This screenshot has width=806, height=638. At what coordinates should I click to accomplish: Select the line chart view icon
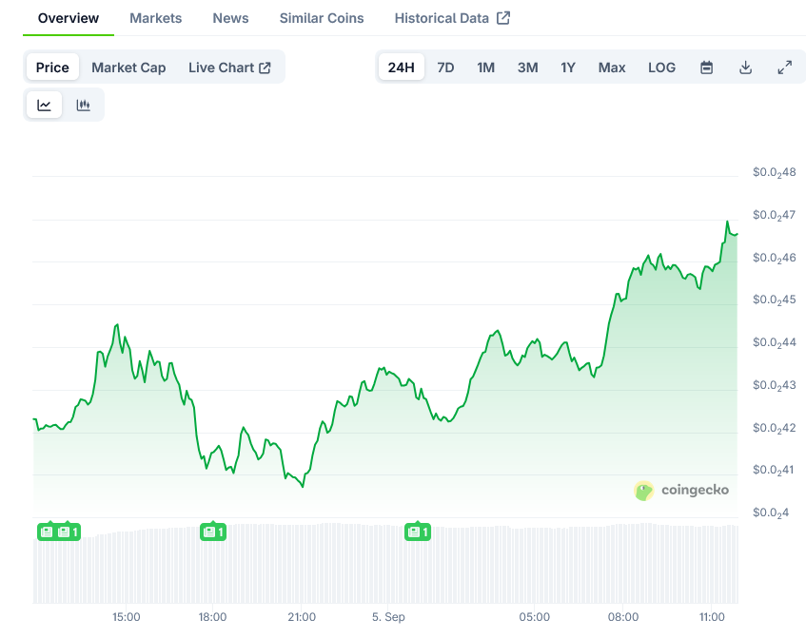44,105
